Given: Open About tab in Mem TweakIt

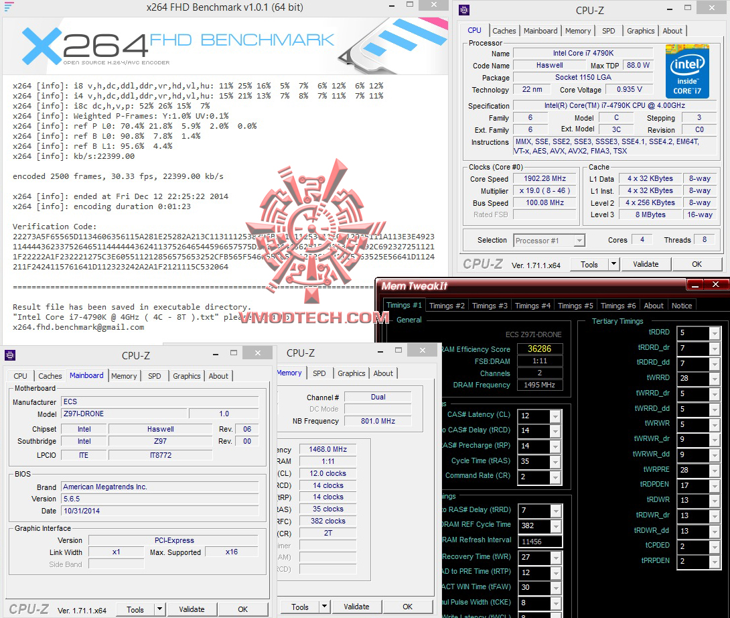Looking at the screenshot, I should [x=653, y=306].
